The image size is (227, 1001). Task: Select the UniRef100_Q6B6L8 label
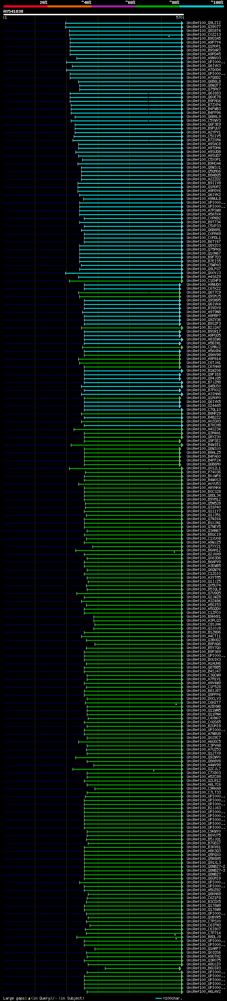[204, 82]
